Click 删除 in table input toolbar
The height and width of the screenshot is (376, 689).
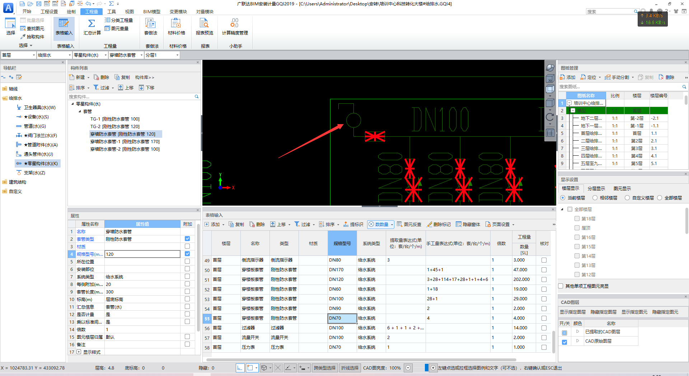coord(257,224)
